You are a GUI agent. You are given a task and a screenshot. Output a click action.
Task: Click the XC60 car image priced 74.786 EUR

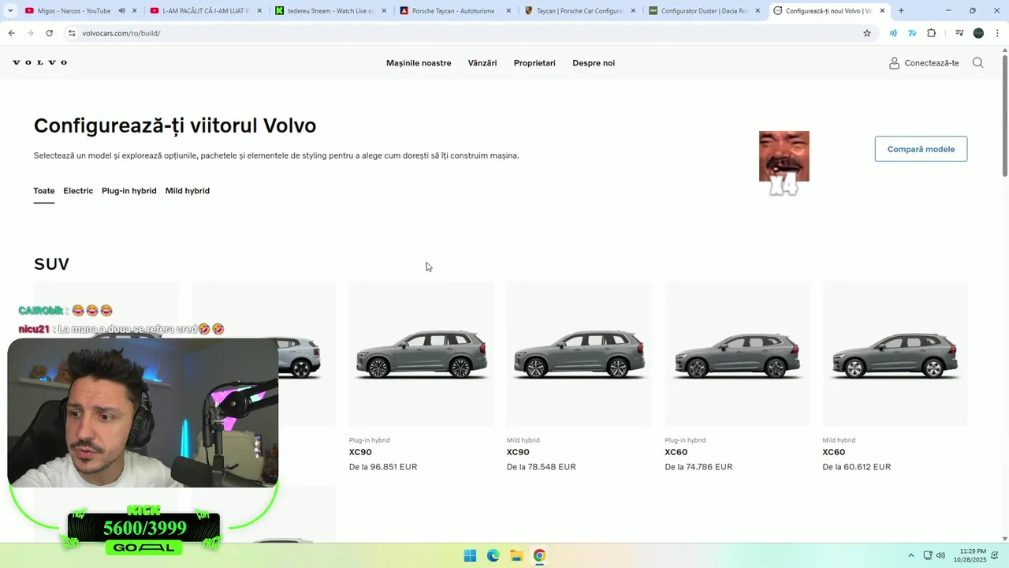(x=738, y=354)
